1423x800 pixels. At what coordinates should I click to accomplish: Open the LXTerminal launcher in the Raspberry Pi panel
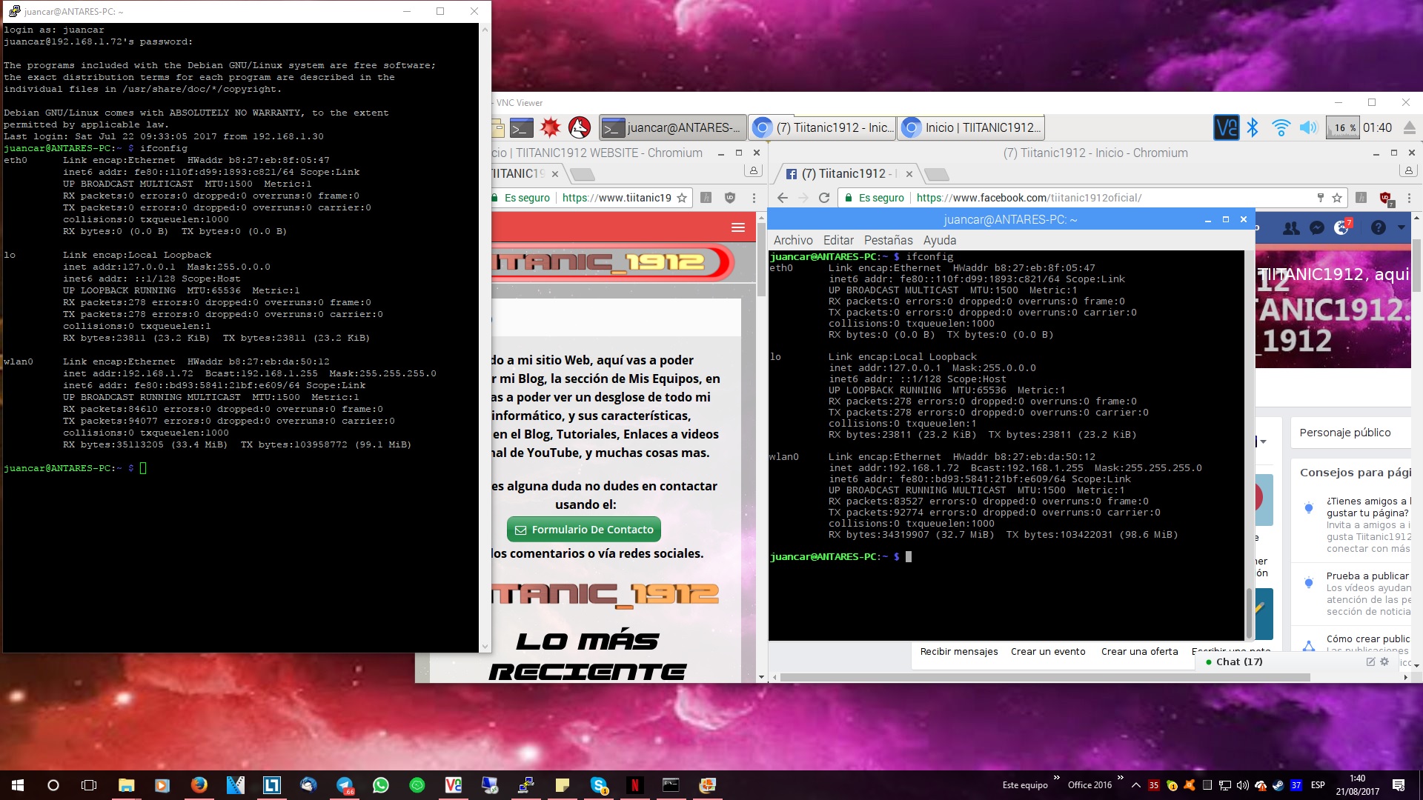[521, 128]
